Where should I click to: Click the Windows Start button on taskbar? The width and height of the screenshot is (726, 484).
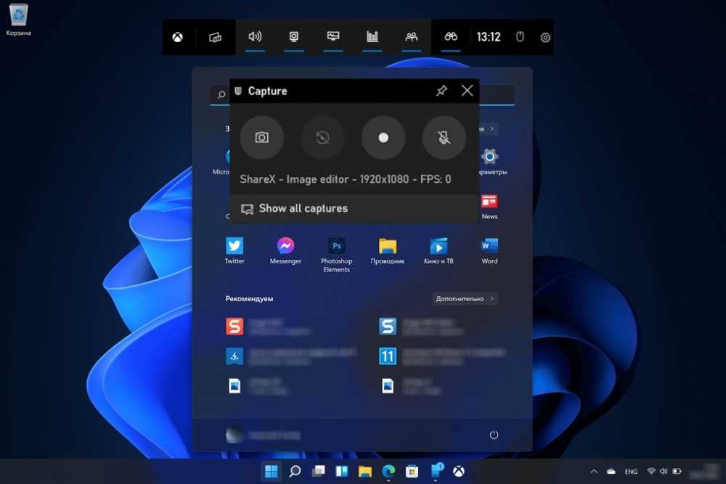point(272,472)
